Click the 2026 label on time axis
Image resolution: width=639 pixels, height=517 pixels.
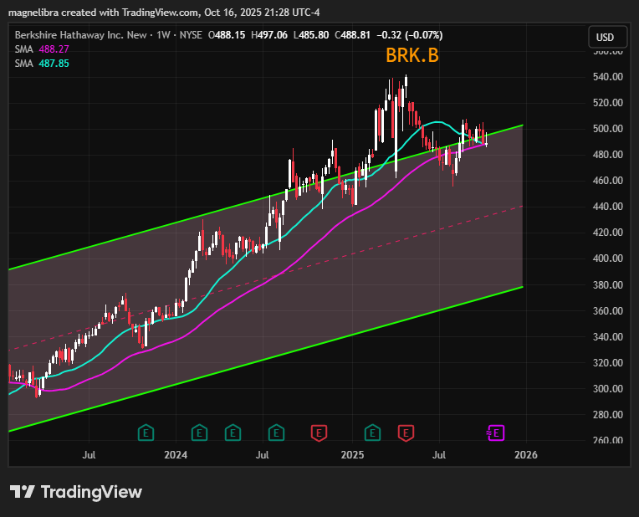[526, 454]
